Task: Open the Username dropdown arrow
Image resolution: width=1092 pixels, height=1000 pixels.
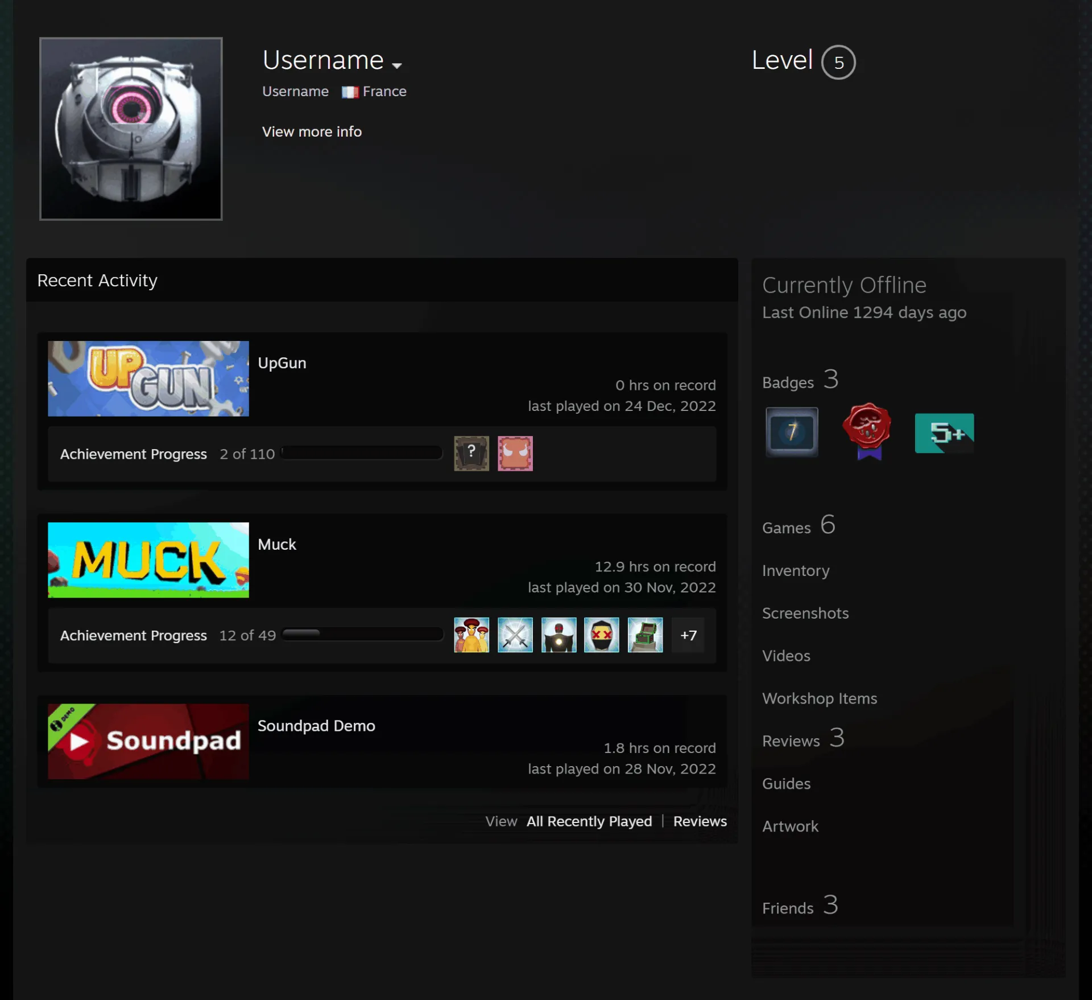Action: 397,65
